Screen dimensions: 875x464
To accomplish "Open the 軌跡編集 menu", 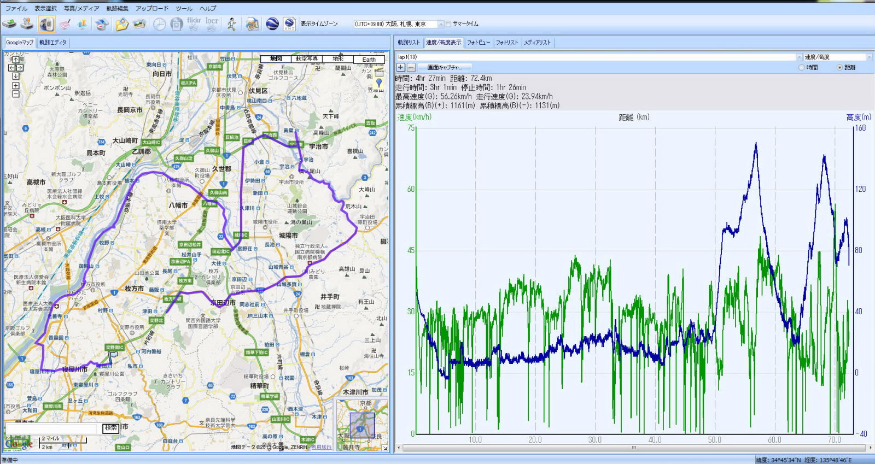I will (117, 8).
